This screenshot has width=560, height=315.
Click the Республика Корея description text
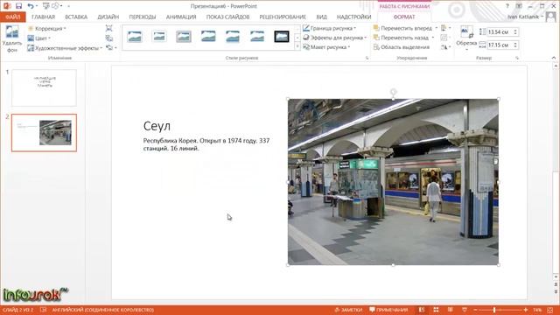click(206, 144)
